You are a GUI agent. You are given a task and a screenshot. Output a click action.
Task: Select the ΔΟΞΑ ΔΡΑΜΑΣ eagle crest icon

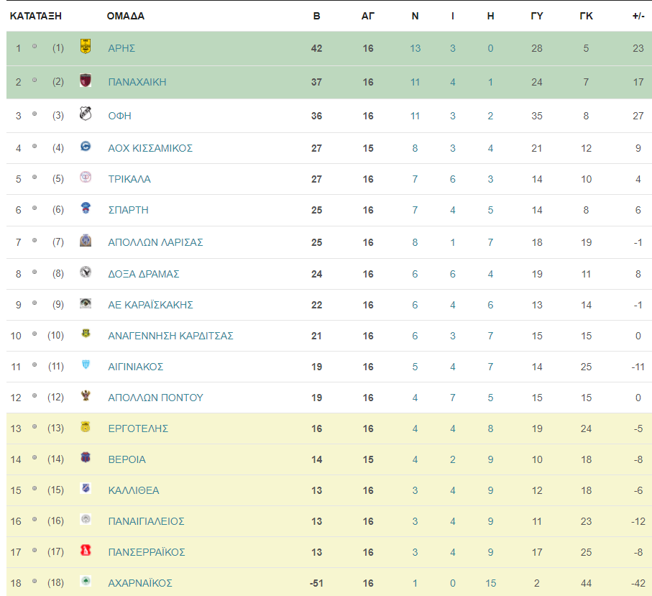coord(86,272)
